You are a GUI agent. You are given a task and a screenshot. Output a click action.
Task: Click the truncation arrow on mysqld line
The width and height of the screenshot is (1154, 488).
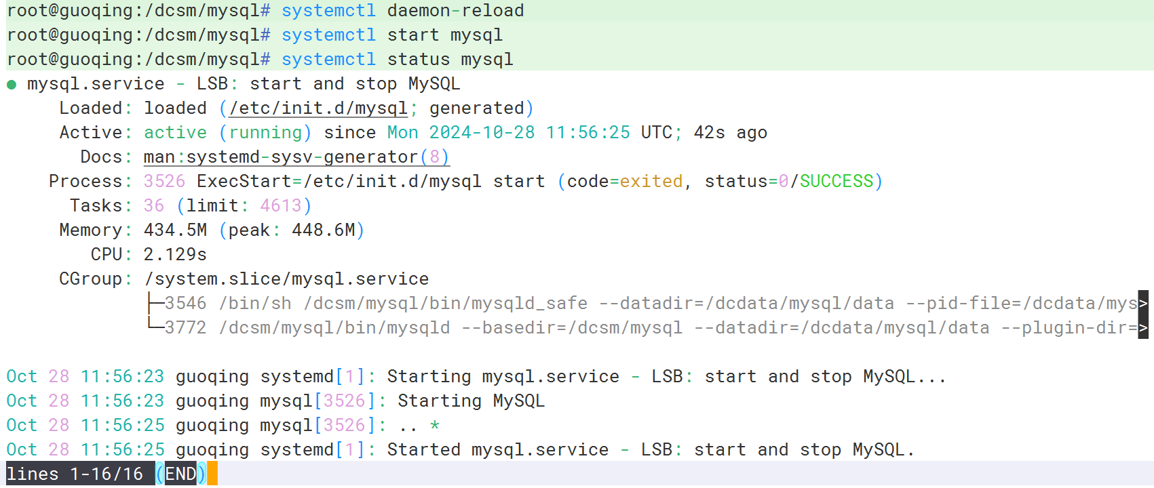tap(1143, 327)
